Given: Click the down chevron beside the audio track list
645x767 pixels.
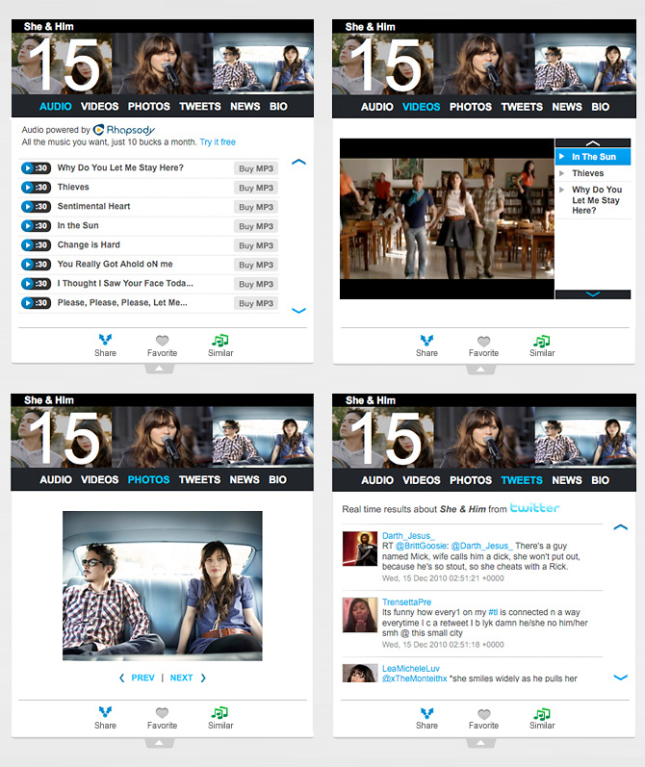Looking at the screenshot, I should (298, 310).
